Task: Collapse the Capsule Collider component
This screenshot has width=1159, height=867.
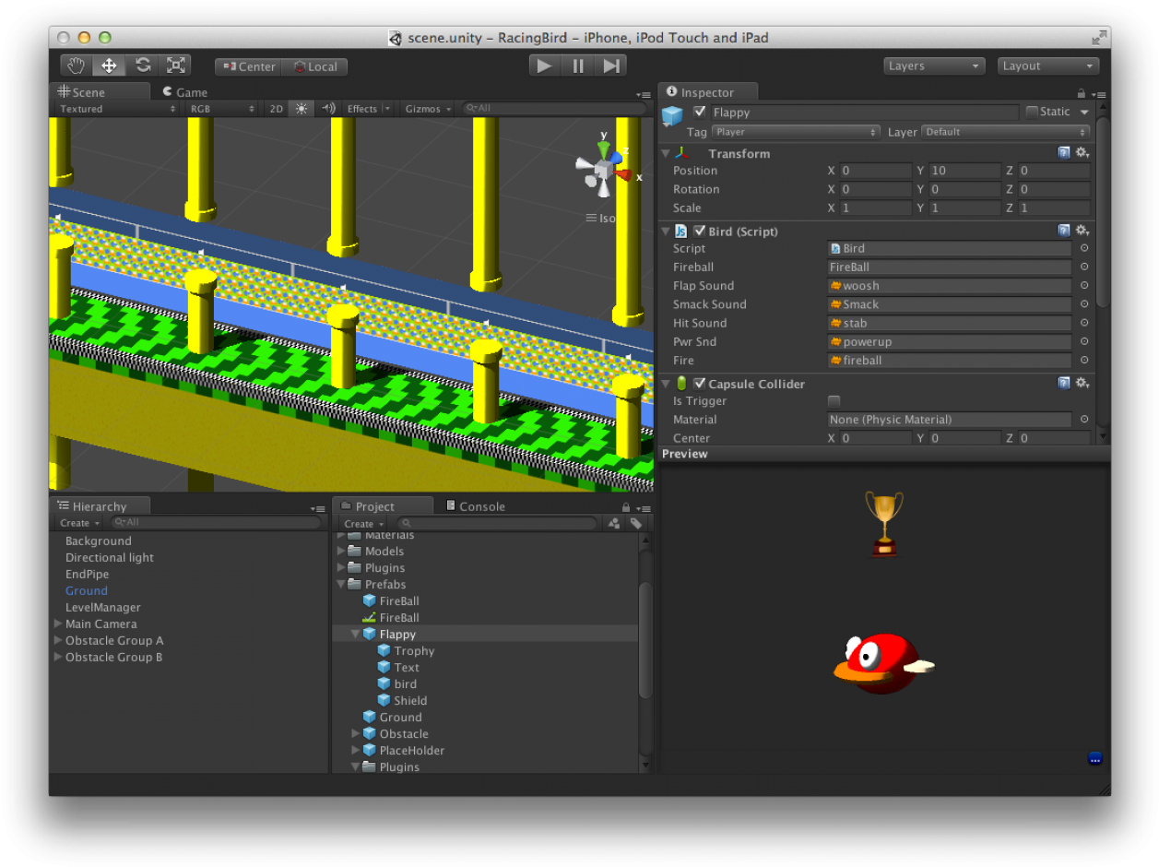Action: click(x=667, y=384)
